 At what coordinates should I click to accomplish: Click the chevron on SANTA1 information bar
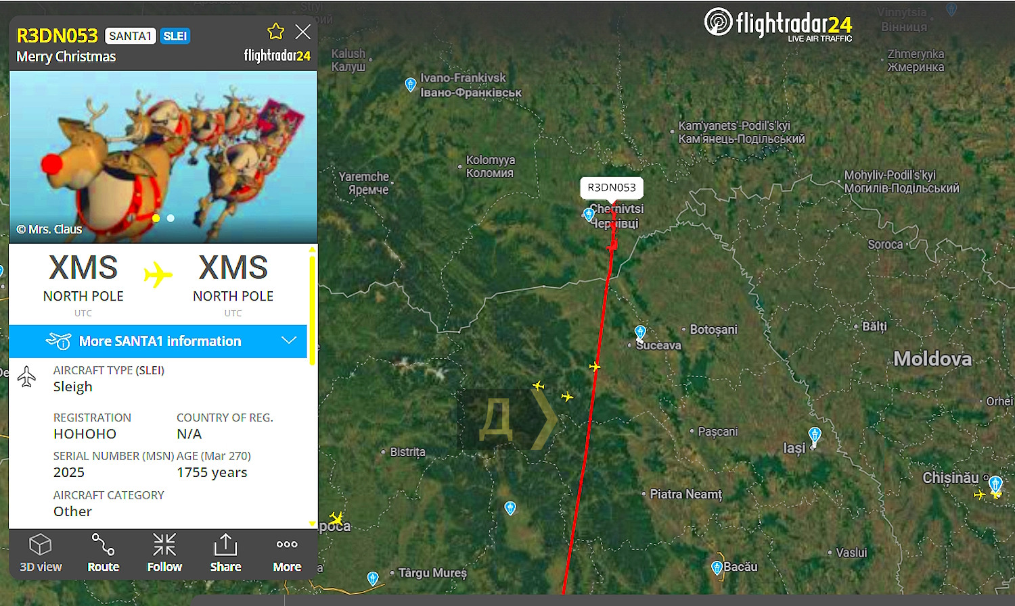pos(289,340)
